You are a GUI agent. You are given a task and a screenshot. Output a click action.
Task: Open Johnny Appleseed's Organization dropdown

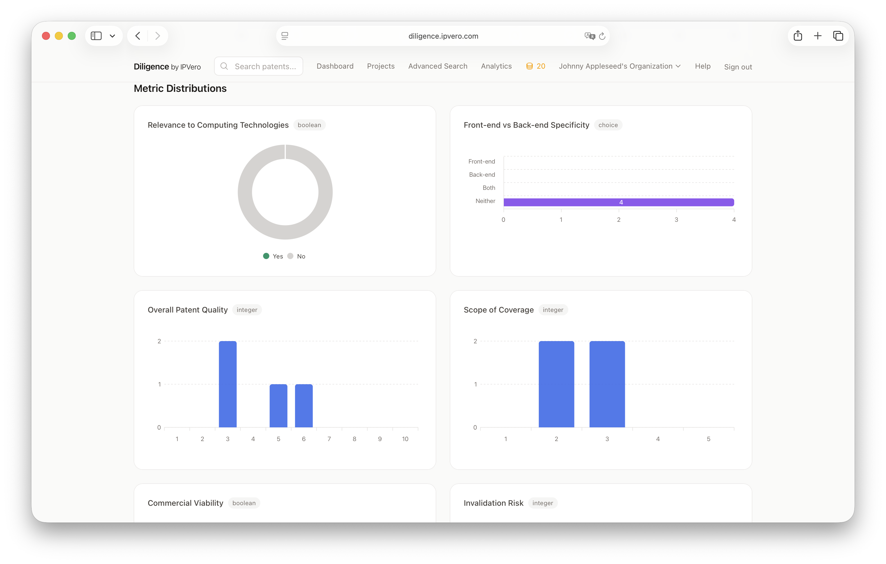[620, 66]
